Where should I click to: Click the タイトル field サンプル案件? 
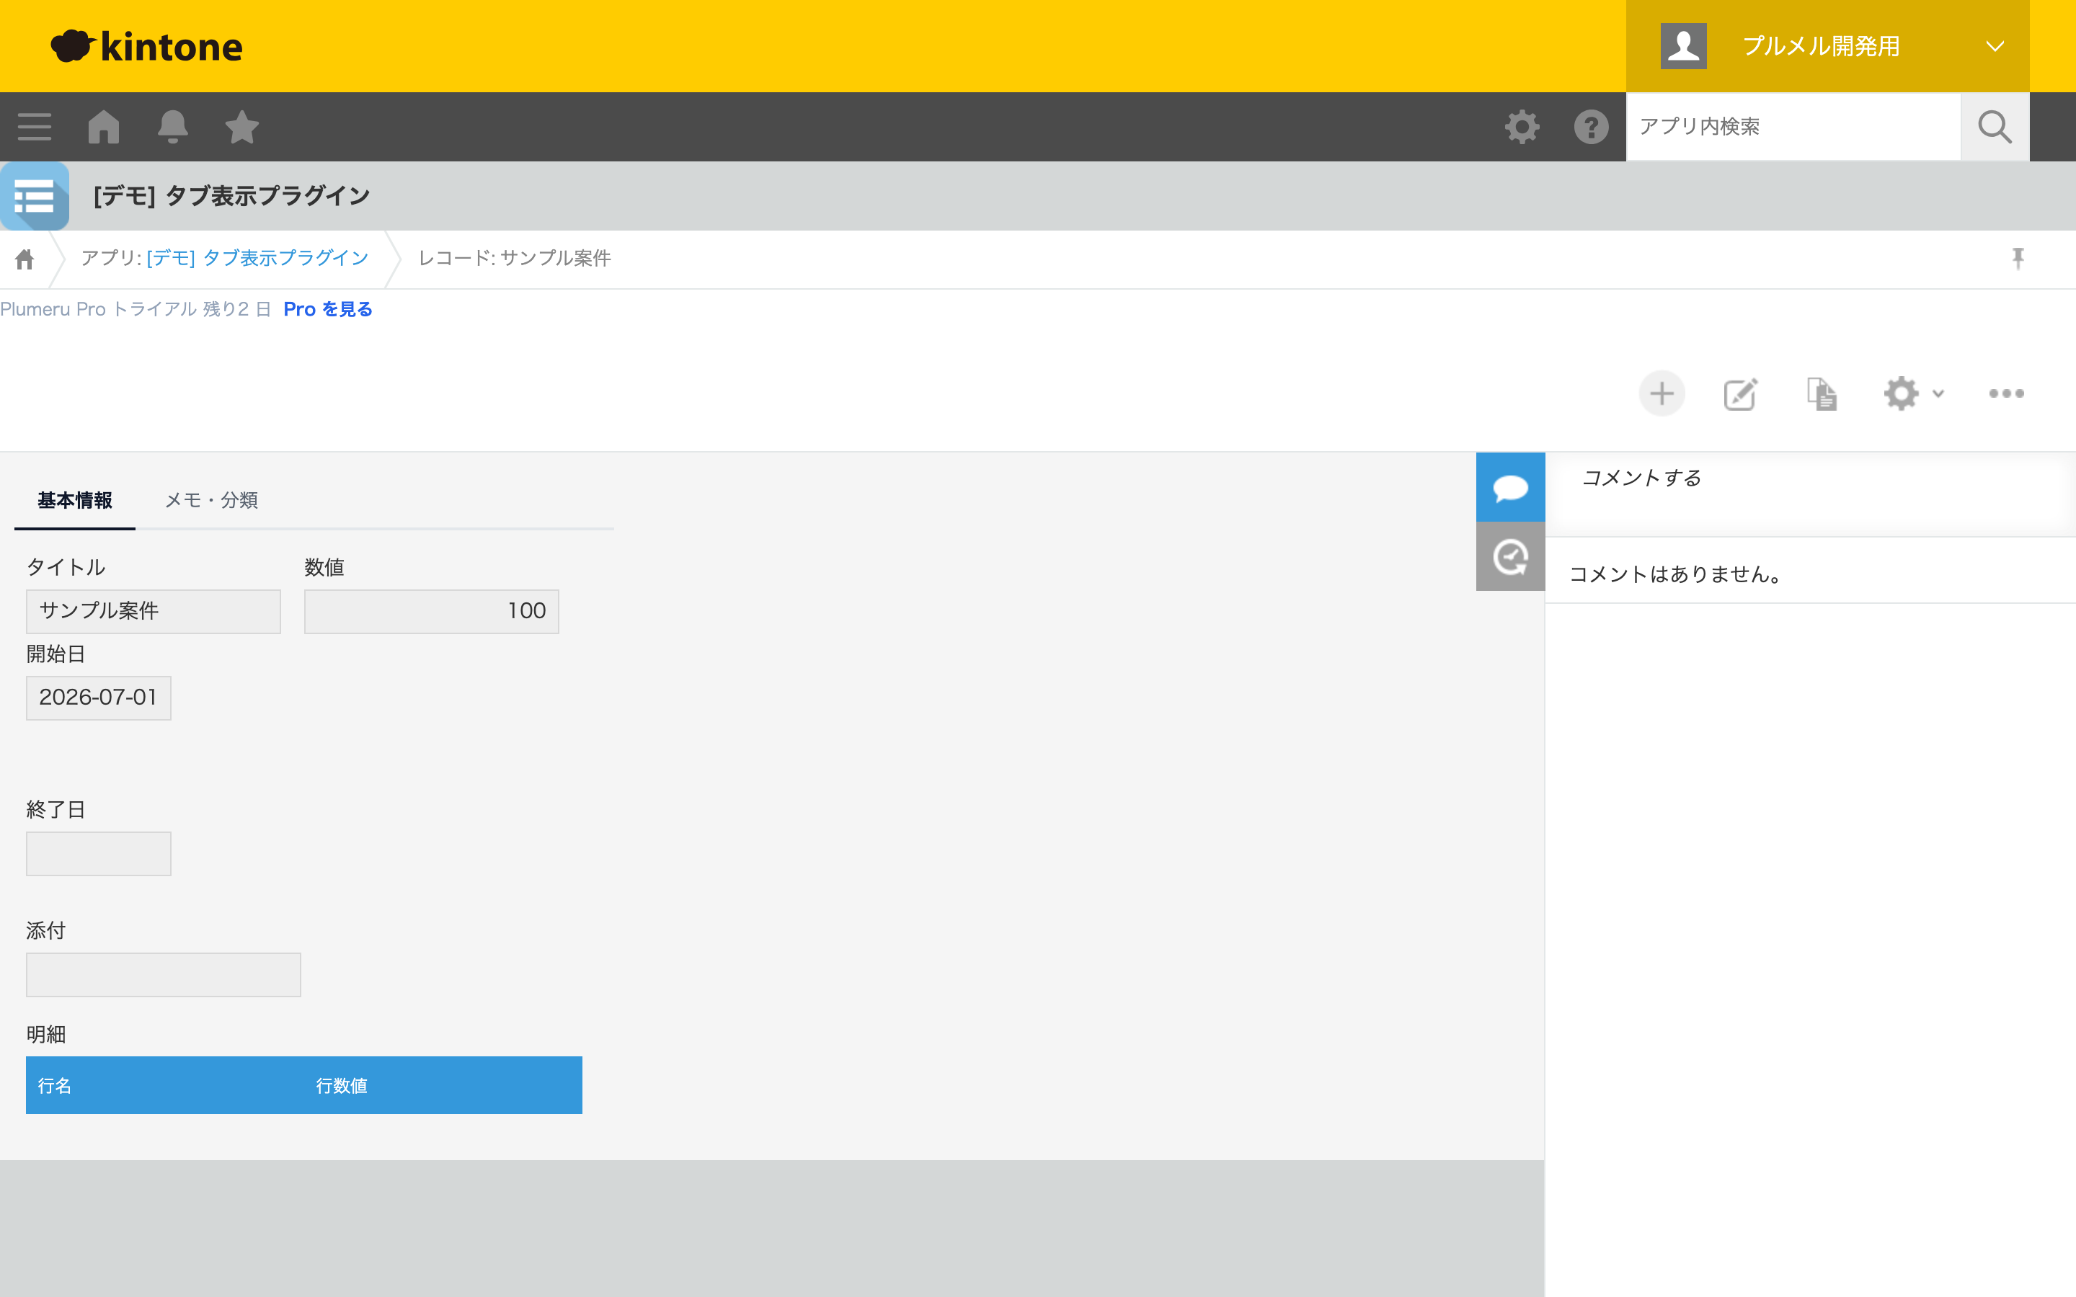(x=154, y=612)
